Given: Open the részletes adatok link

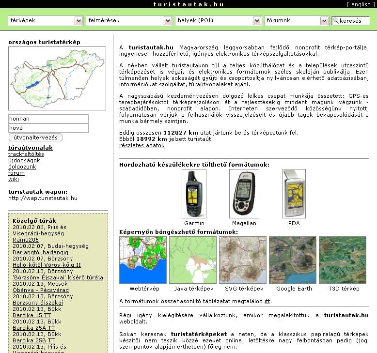Looking at the screenshot, I should point(142,145).
